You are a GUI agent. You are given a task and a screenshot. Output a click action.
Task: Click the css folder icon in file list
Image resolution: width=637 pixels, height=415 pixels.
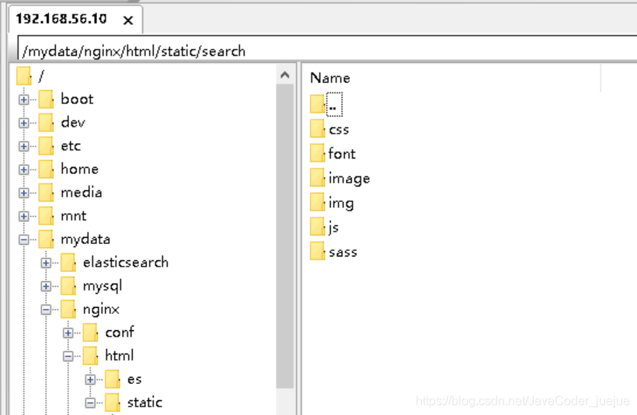(x=318, y=129)
